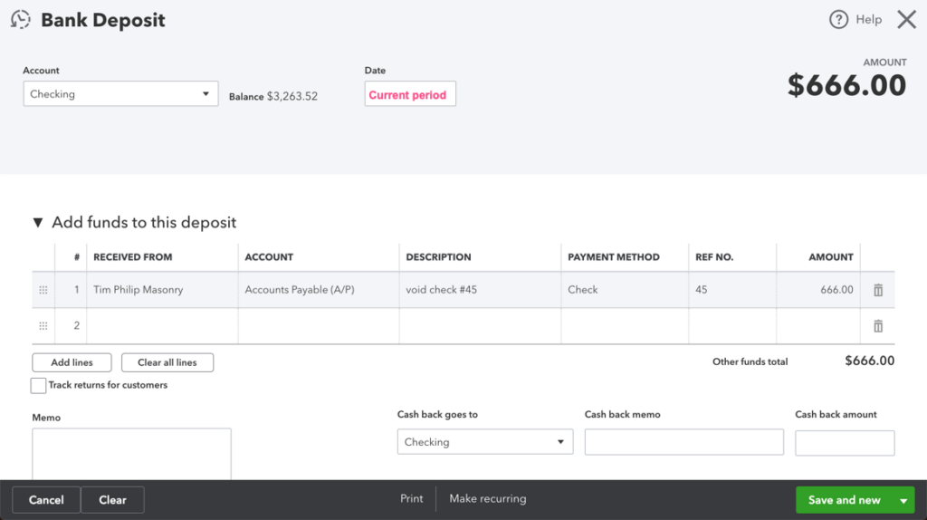
Task: Click the empty Ref No. cell in line 2
Action: [x=732, y=326]
